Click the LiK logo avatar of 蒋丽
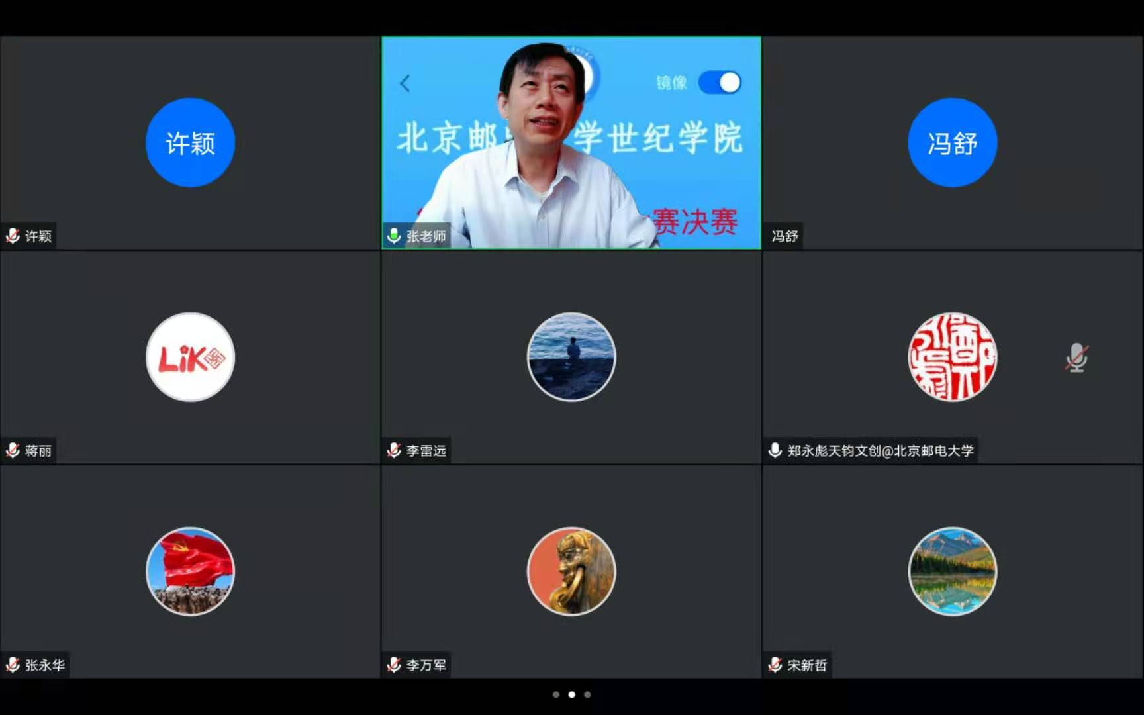The width and height of the screenshot is (1144, 715). [190, 358]
